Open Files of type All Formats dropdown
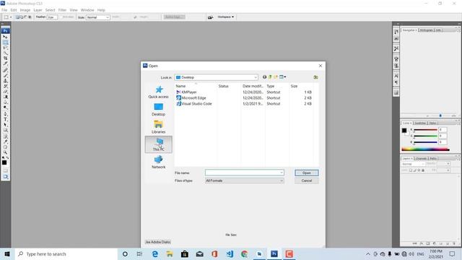 coord(245,181)
